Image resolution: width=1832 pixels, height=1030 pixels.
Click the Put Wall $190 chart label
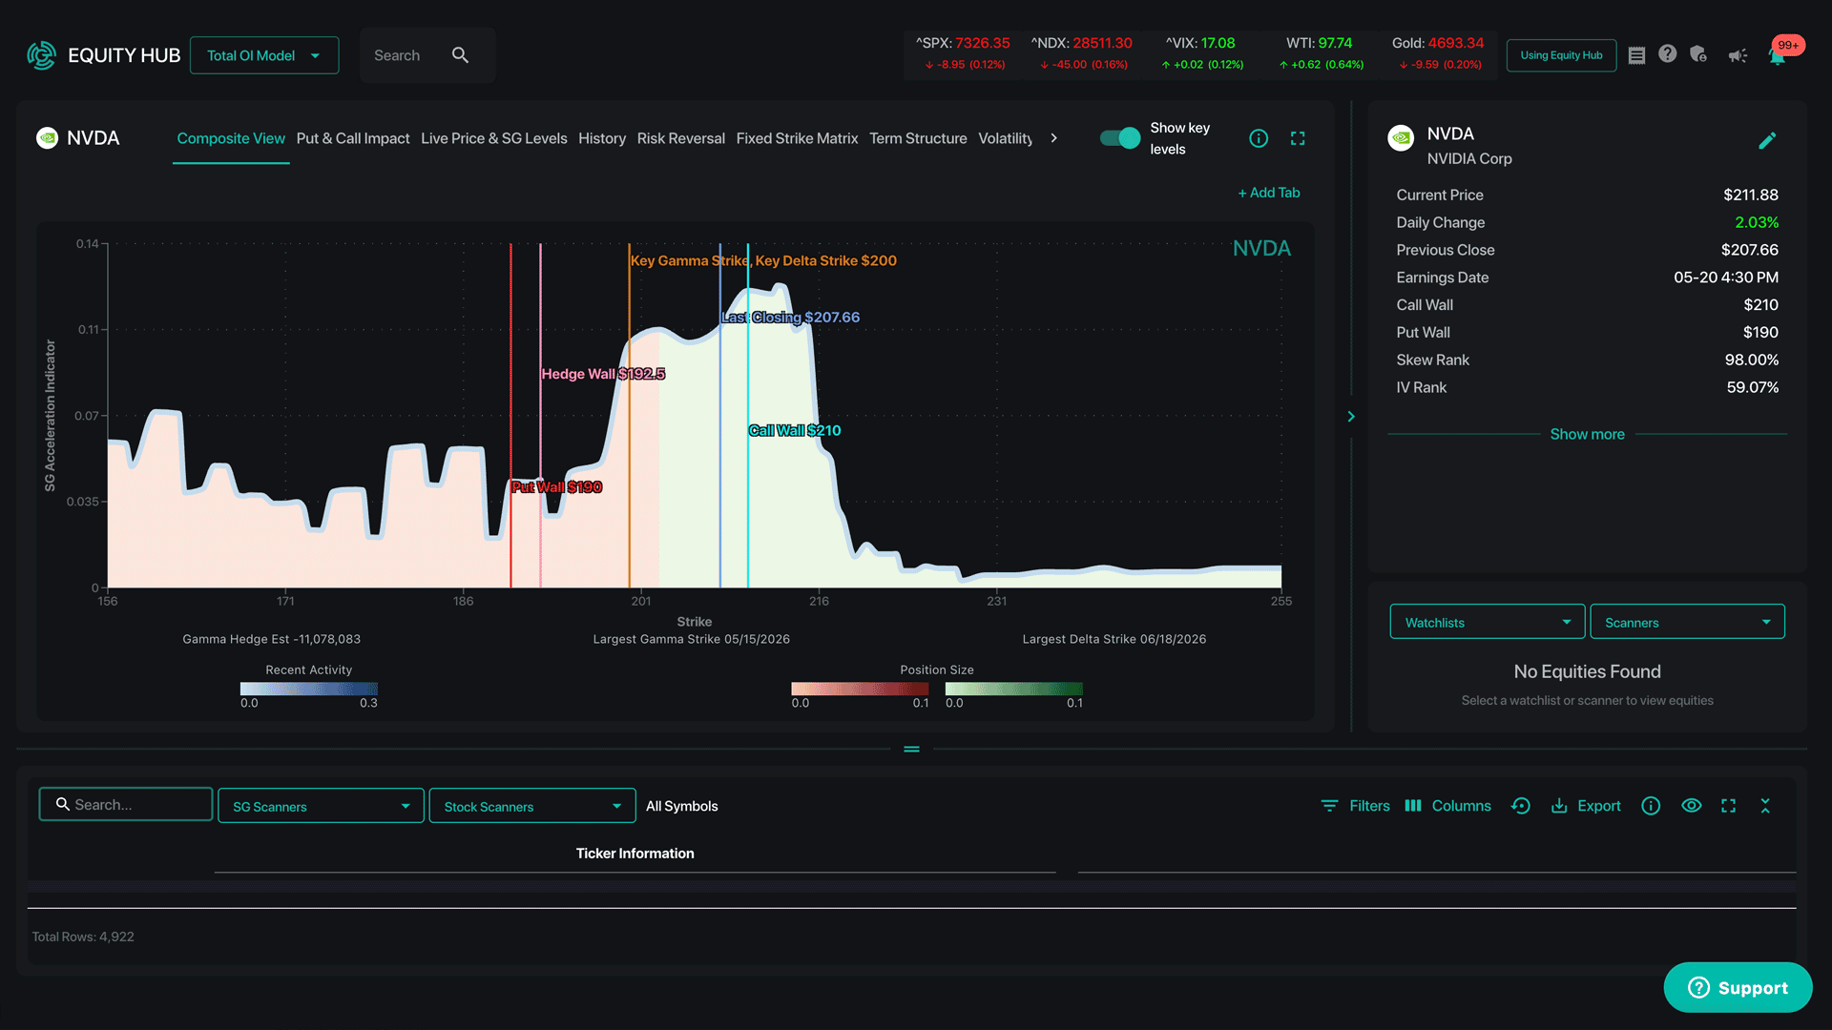point(556,487)
